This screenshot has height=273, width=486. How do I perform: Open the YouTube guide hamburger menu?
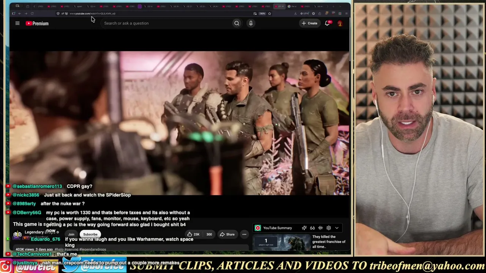(x=17, y=23)
